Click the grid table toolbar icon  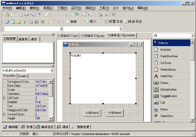coord(114,15)
